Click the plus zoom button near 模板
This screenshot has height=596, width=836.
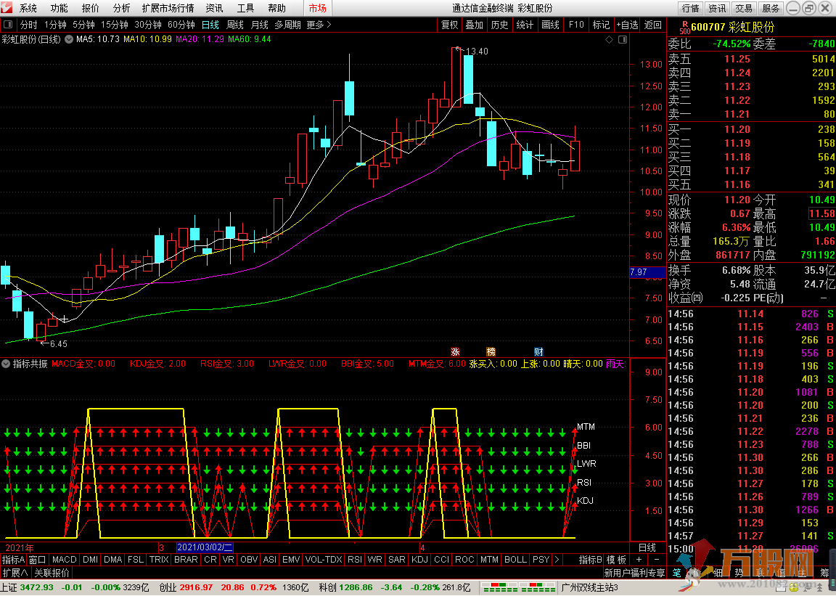(639, 559)
